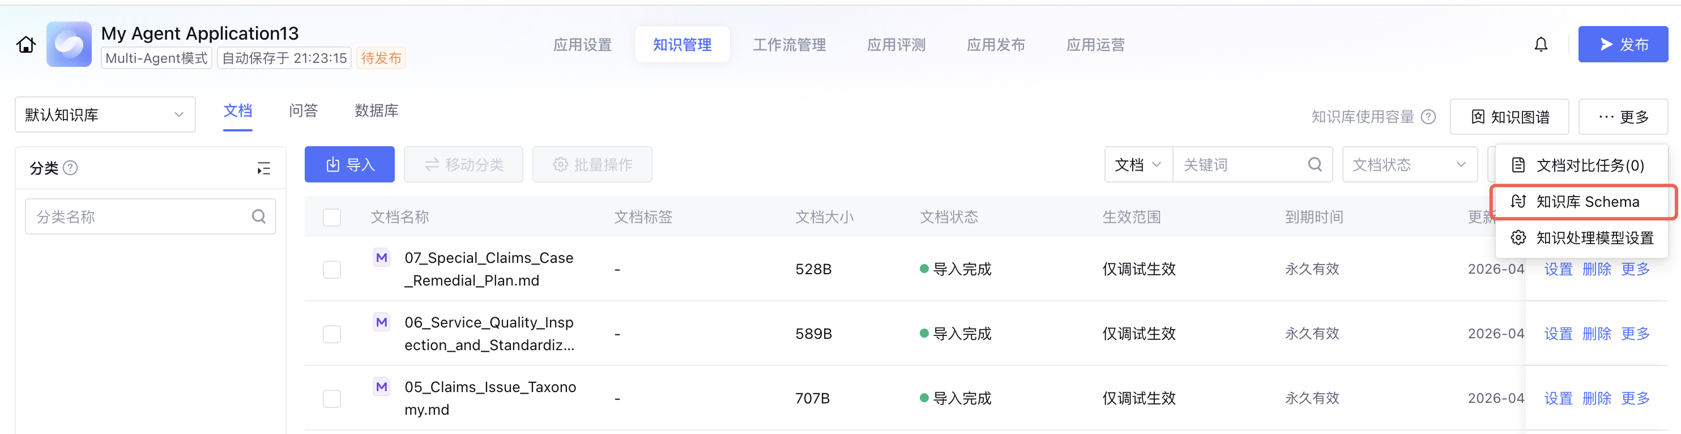Check the 07_Special_Claims_Case document checkbox

pos(332,270)
